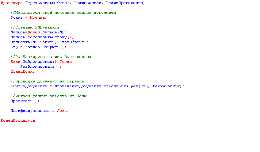This screenshot has height=152, width=260.
Task: Click the keyword КонецЕсли
Action: click(21, 72)
